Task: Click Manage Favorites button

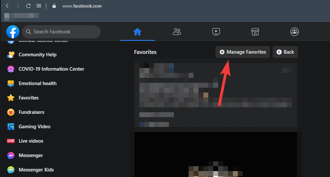Action: pos(243,52)
